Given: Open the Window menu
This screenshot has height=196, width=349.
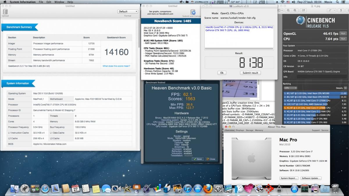Looking at the screenshot, I should (x=59, y=2).
